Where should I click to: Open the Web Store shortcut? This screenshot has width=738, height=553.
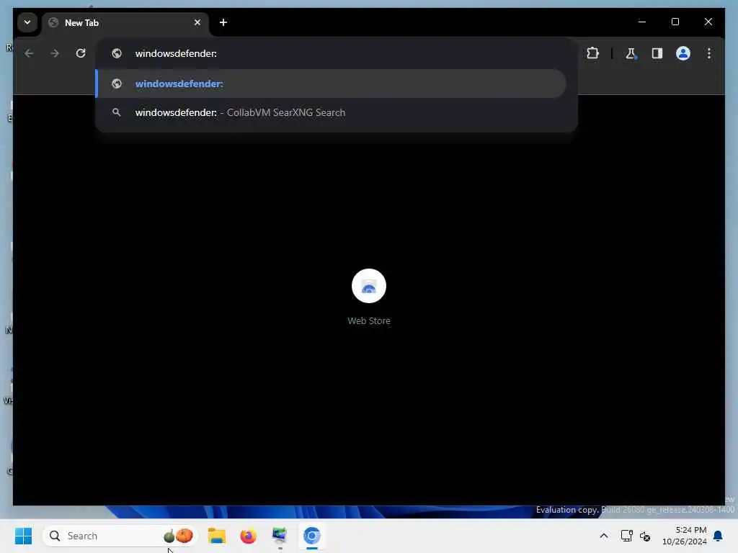pos(369,297)
